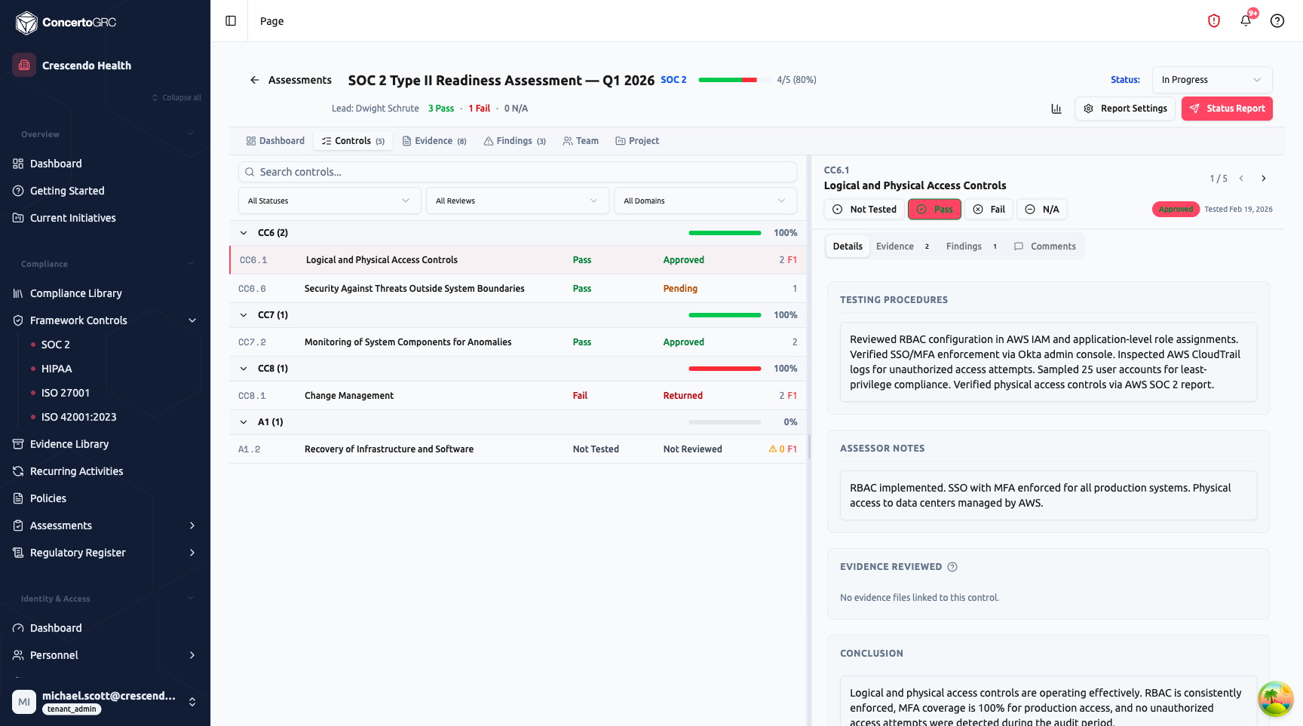
Task: Click the Evidence Reviewed help icon
Action: click(952, 567)
